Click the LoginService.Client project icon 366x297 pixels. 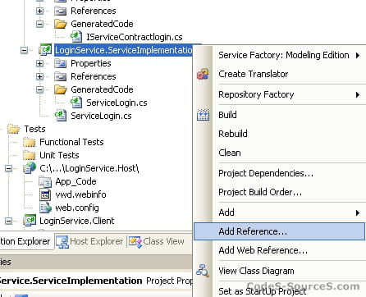click(30, 221)
